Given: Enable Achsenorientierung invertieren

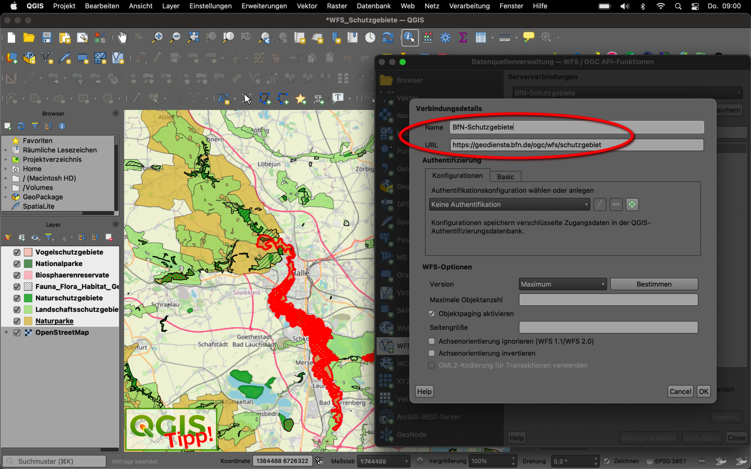Looking at the screenshot, I should click(432, 353).
